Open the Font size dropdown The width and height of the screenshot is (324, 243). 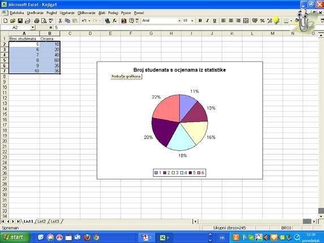coord(192,21)
